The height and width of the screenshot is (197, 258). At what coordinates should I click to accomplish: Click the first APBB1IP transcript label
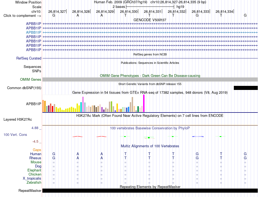(34, 24)
